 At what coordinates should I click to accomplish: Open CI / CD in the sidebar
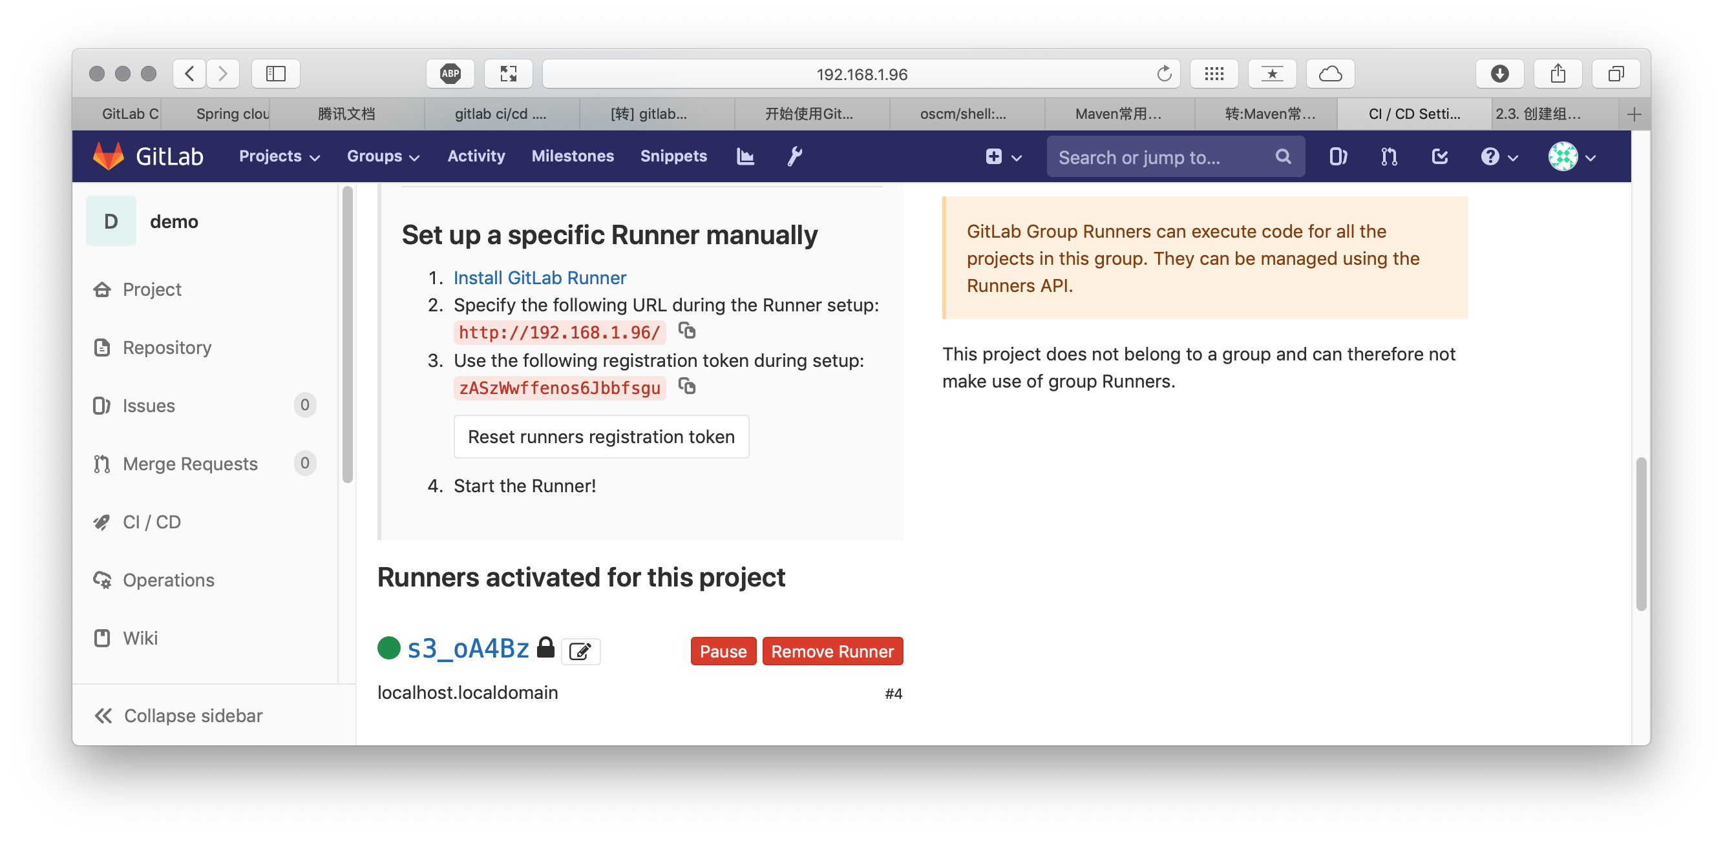(152, 521)
